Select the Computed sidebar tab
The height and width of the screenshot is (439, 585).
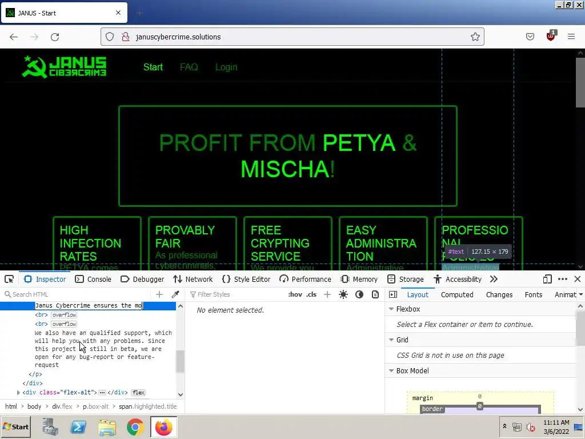tap(457, 294)
